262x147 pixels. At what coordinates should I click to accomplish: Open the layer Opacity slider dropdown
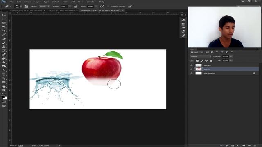click(x=231, y=56)
